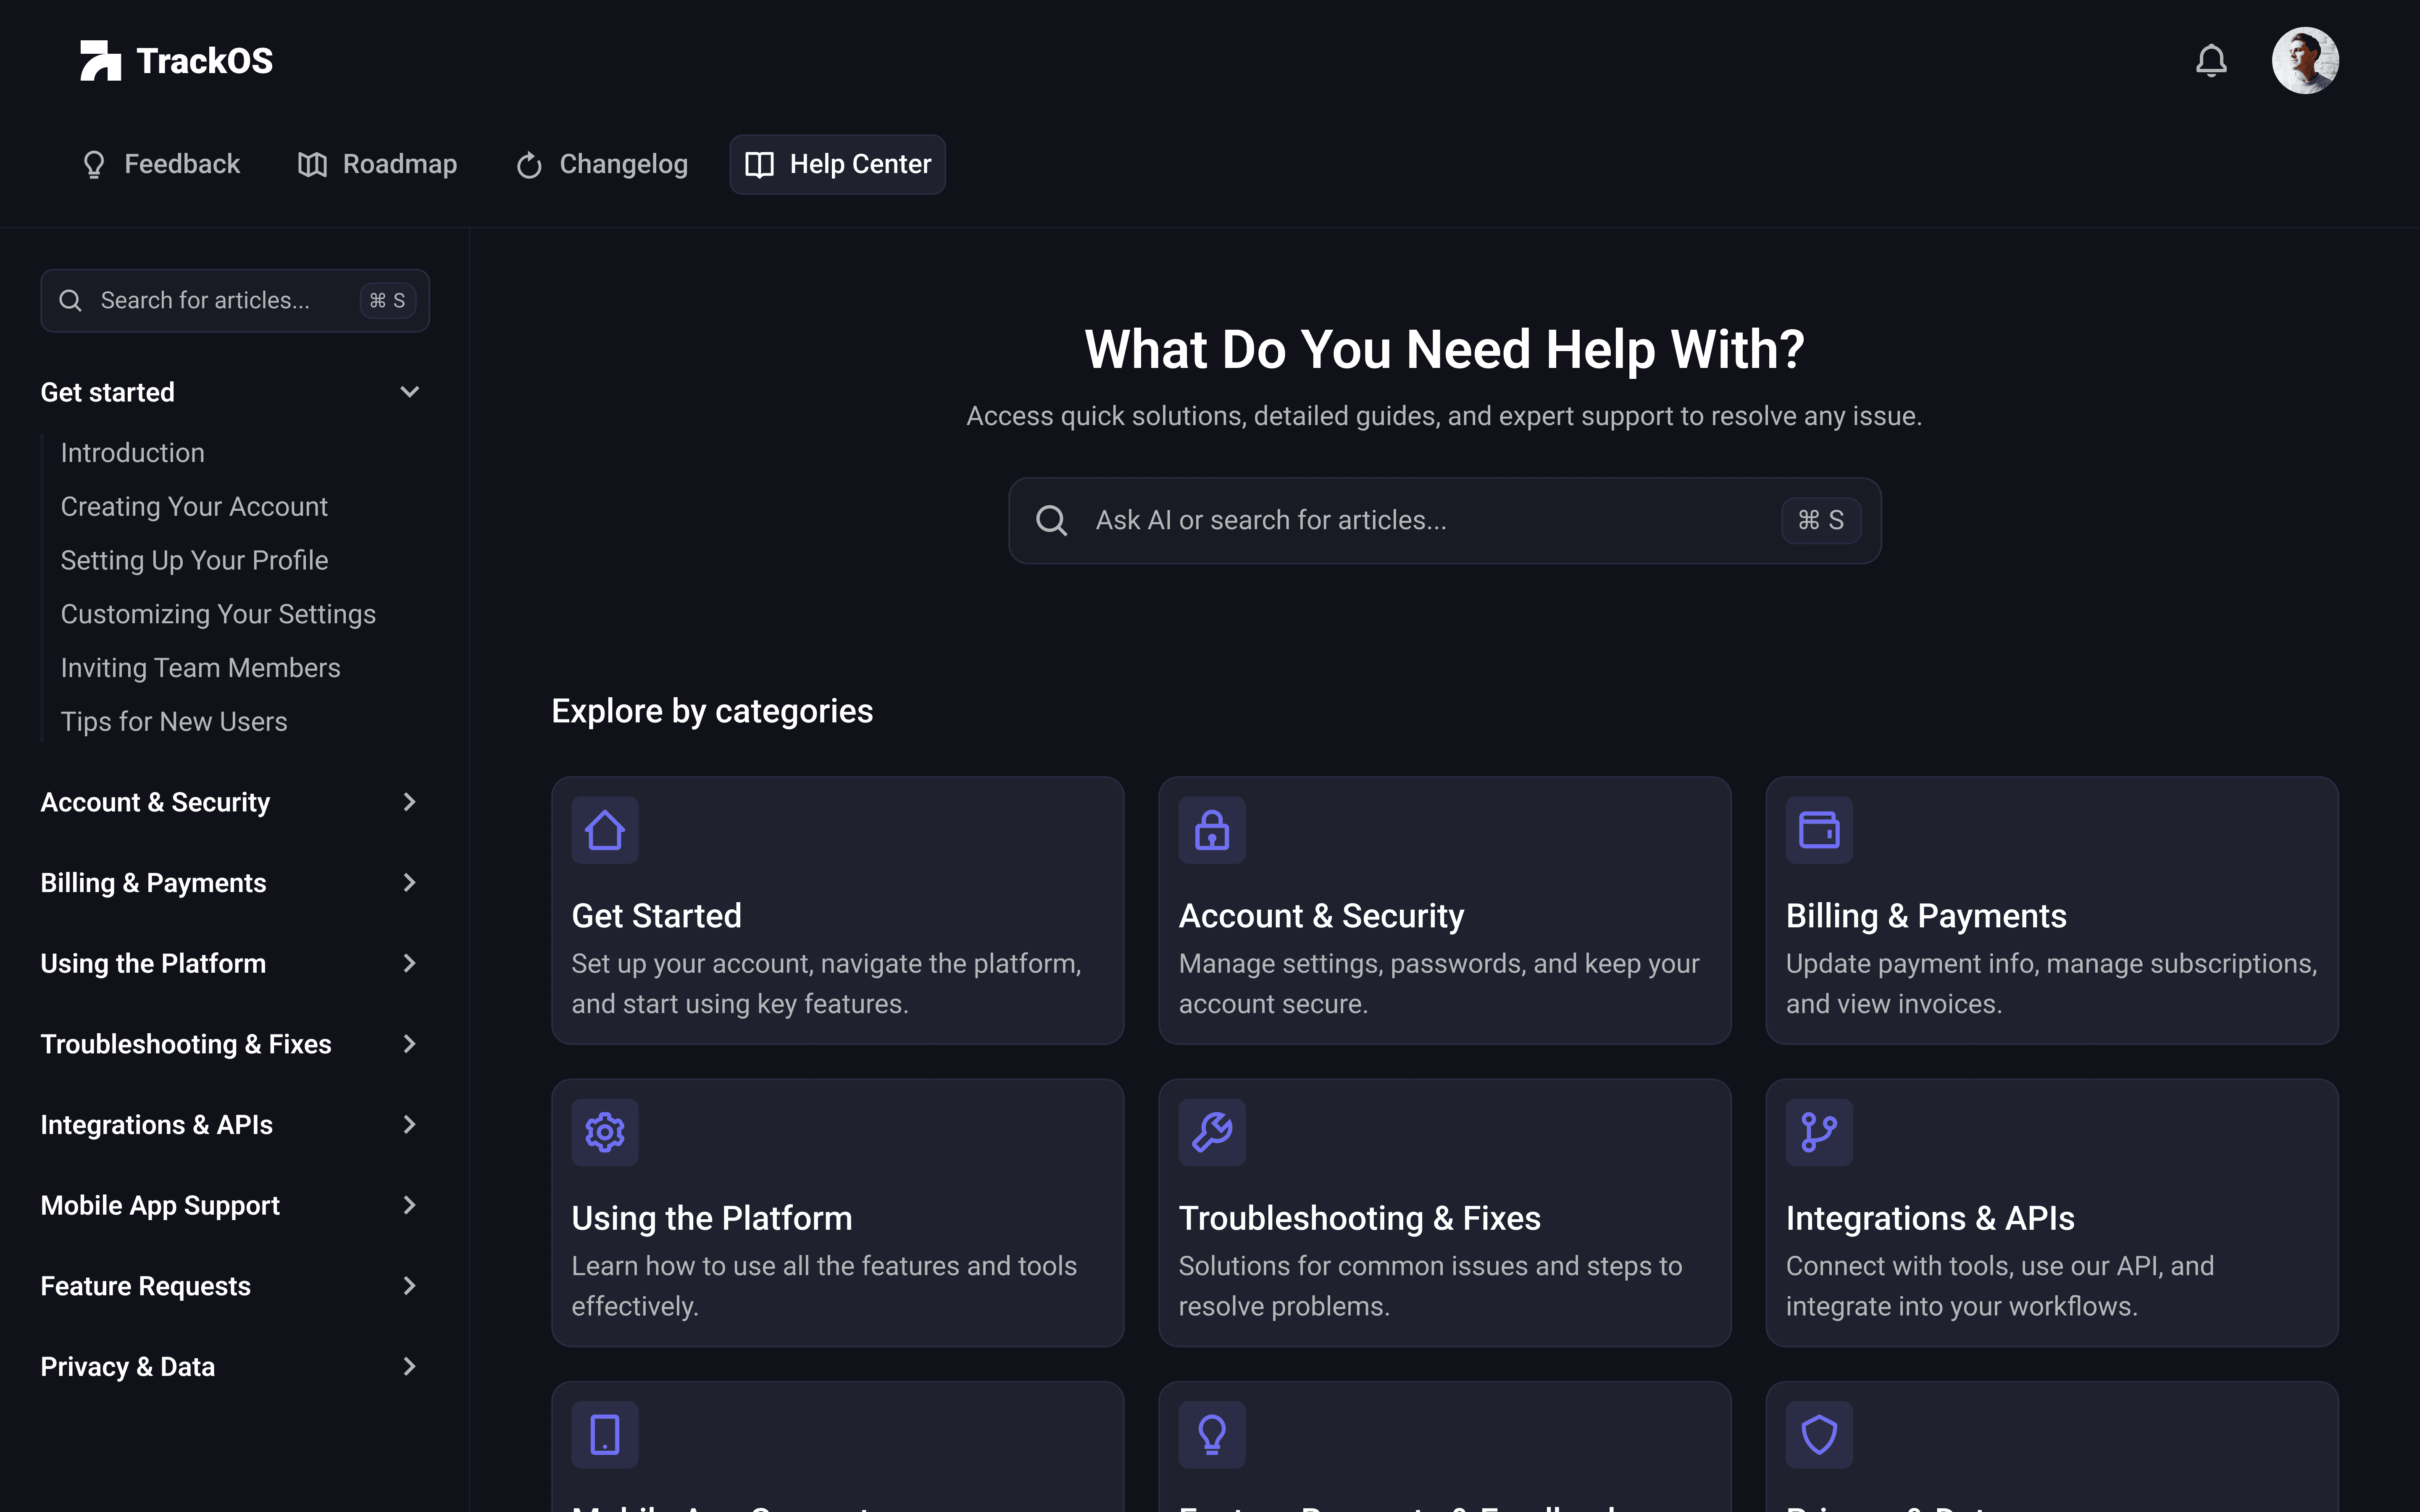The width and height of the screenshot is (2420, 1512).
Task: Click the mobile phone category icon
Action: click(605, 1435)
